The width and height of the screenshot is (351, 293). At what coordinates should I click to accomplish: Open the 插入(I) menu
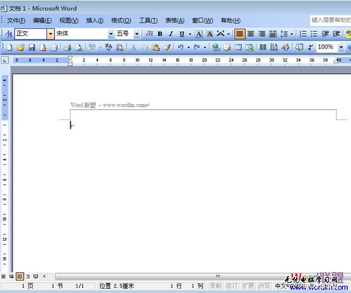click(x=94, y=20)
